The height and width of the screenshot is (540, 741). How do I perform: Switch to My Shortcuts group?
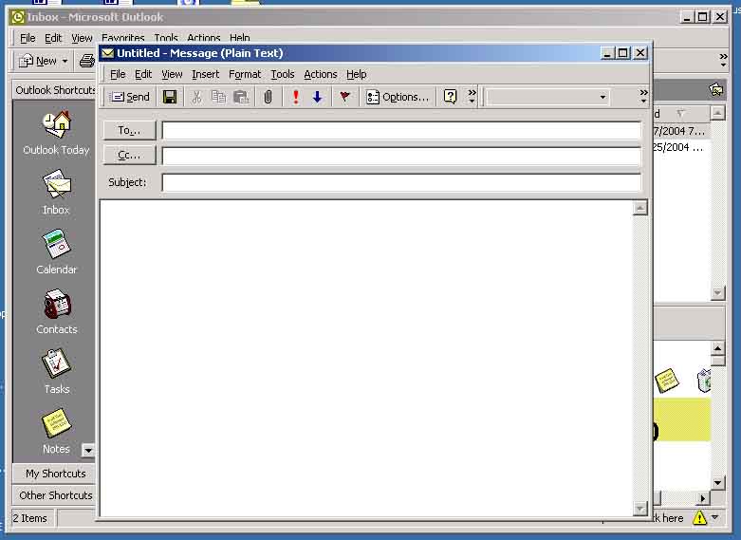54,474
